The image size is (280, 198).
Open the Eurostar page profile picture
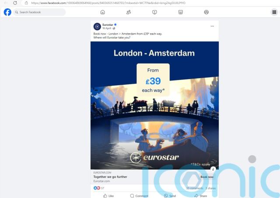(x=97, y=27)
